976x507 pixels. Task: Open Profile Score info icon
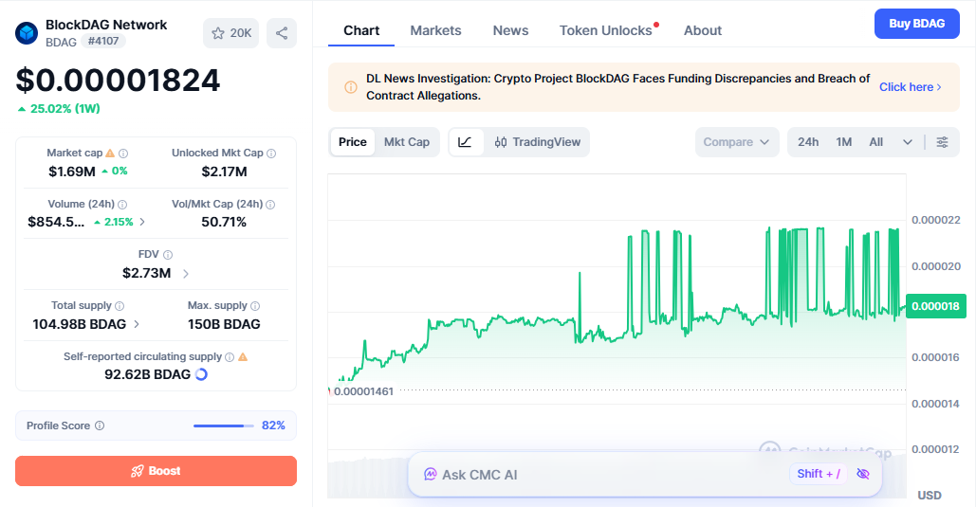pos(100,426)
